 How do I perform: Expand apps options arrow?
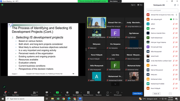pos(111,92)
